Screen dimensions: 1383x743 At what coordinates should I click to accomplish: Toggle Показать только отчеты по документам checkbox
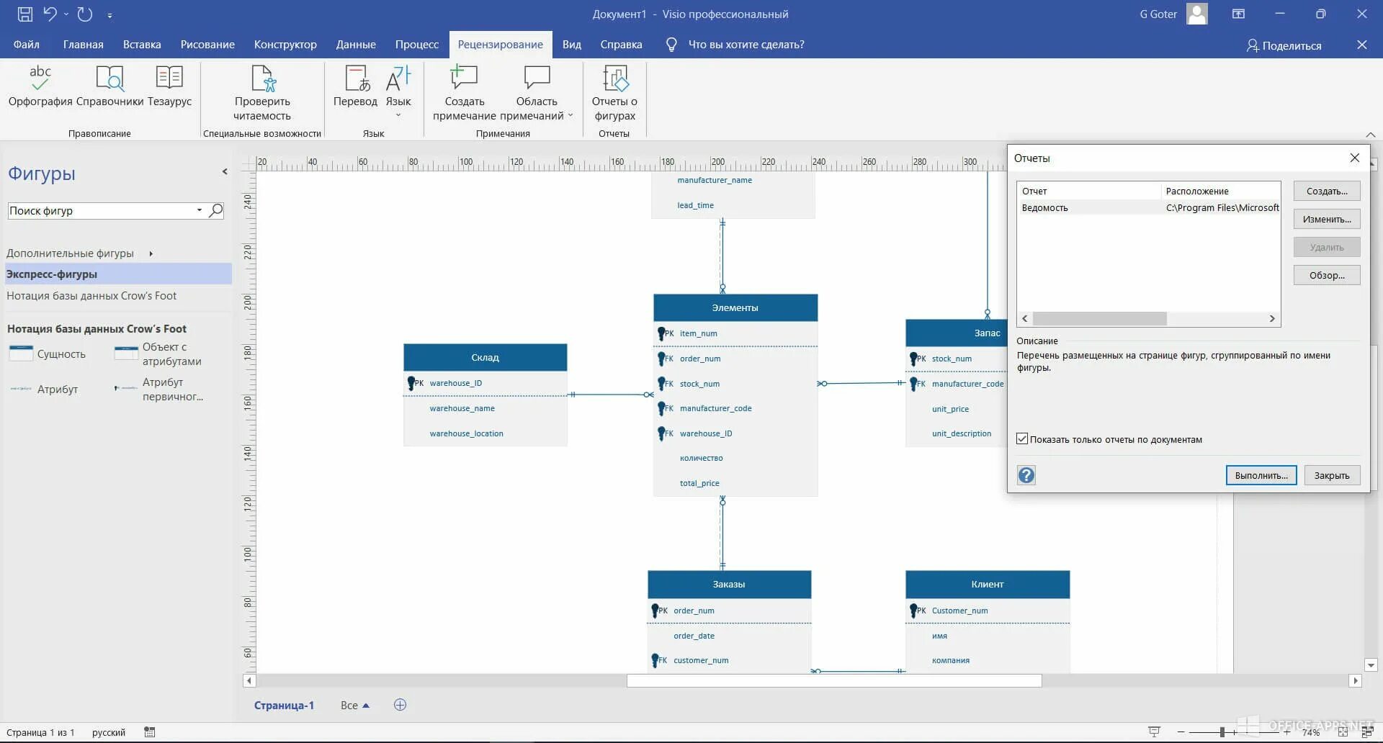click(x=1022, y=439)
